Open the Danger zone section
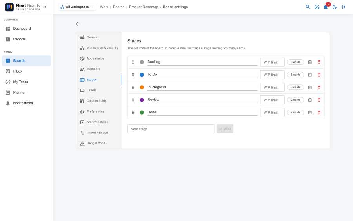This screenshot has height=221, width=353. (99, 143)
